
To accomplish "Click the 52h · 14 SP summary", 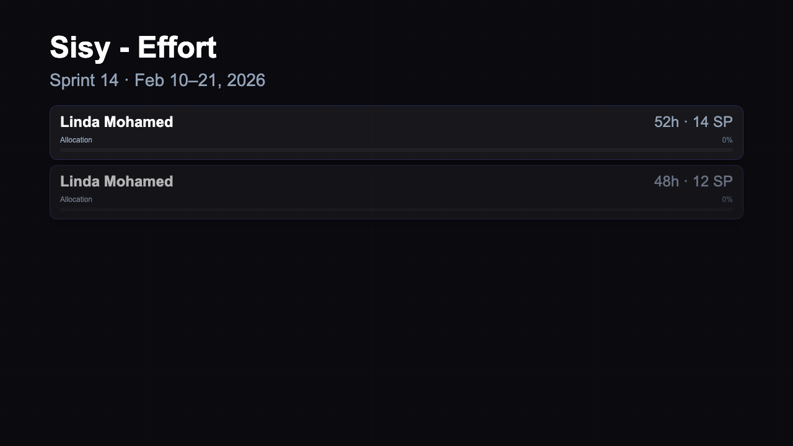I will [x=693, y=122].
